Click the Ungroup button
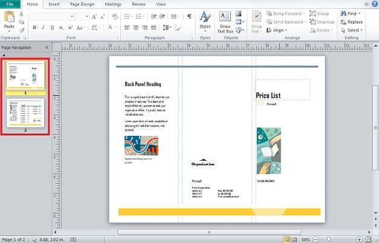Screen dimensions: 379x243 point(322,22)
